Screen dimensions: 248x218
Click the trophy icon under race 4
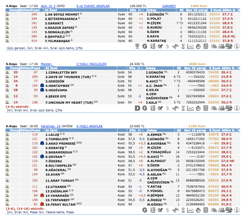tap(137, 46)
